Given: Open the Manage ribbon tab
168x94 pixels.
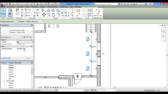Looking at the screenshot, I should [78, 7].
